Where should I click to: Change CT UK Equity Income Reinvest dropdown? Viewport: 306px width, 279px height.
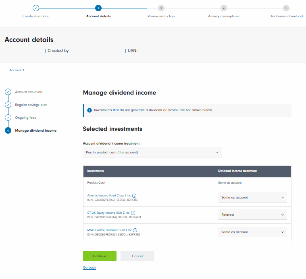click(x=252, y=215)
